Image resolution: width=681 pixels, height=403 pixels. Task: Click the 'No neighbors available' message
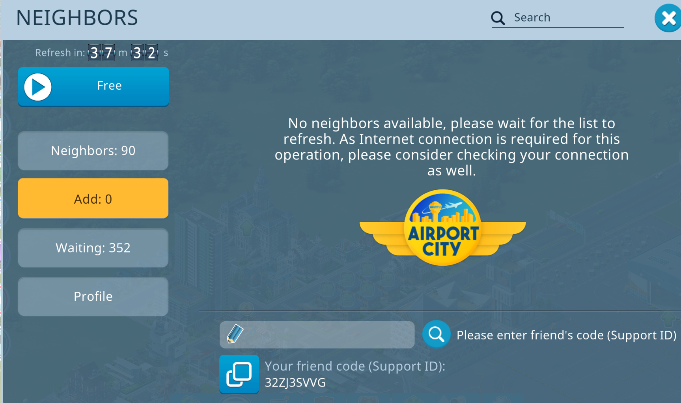point(452,147)
